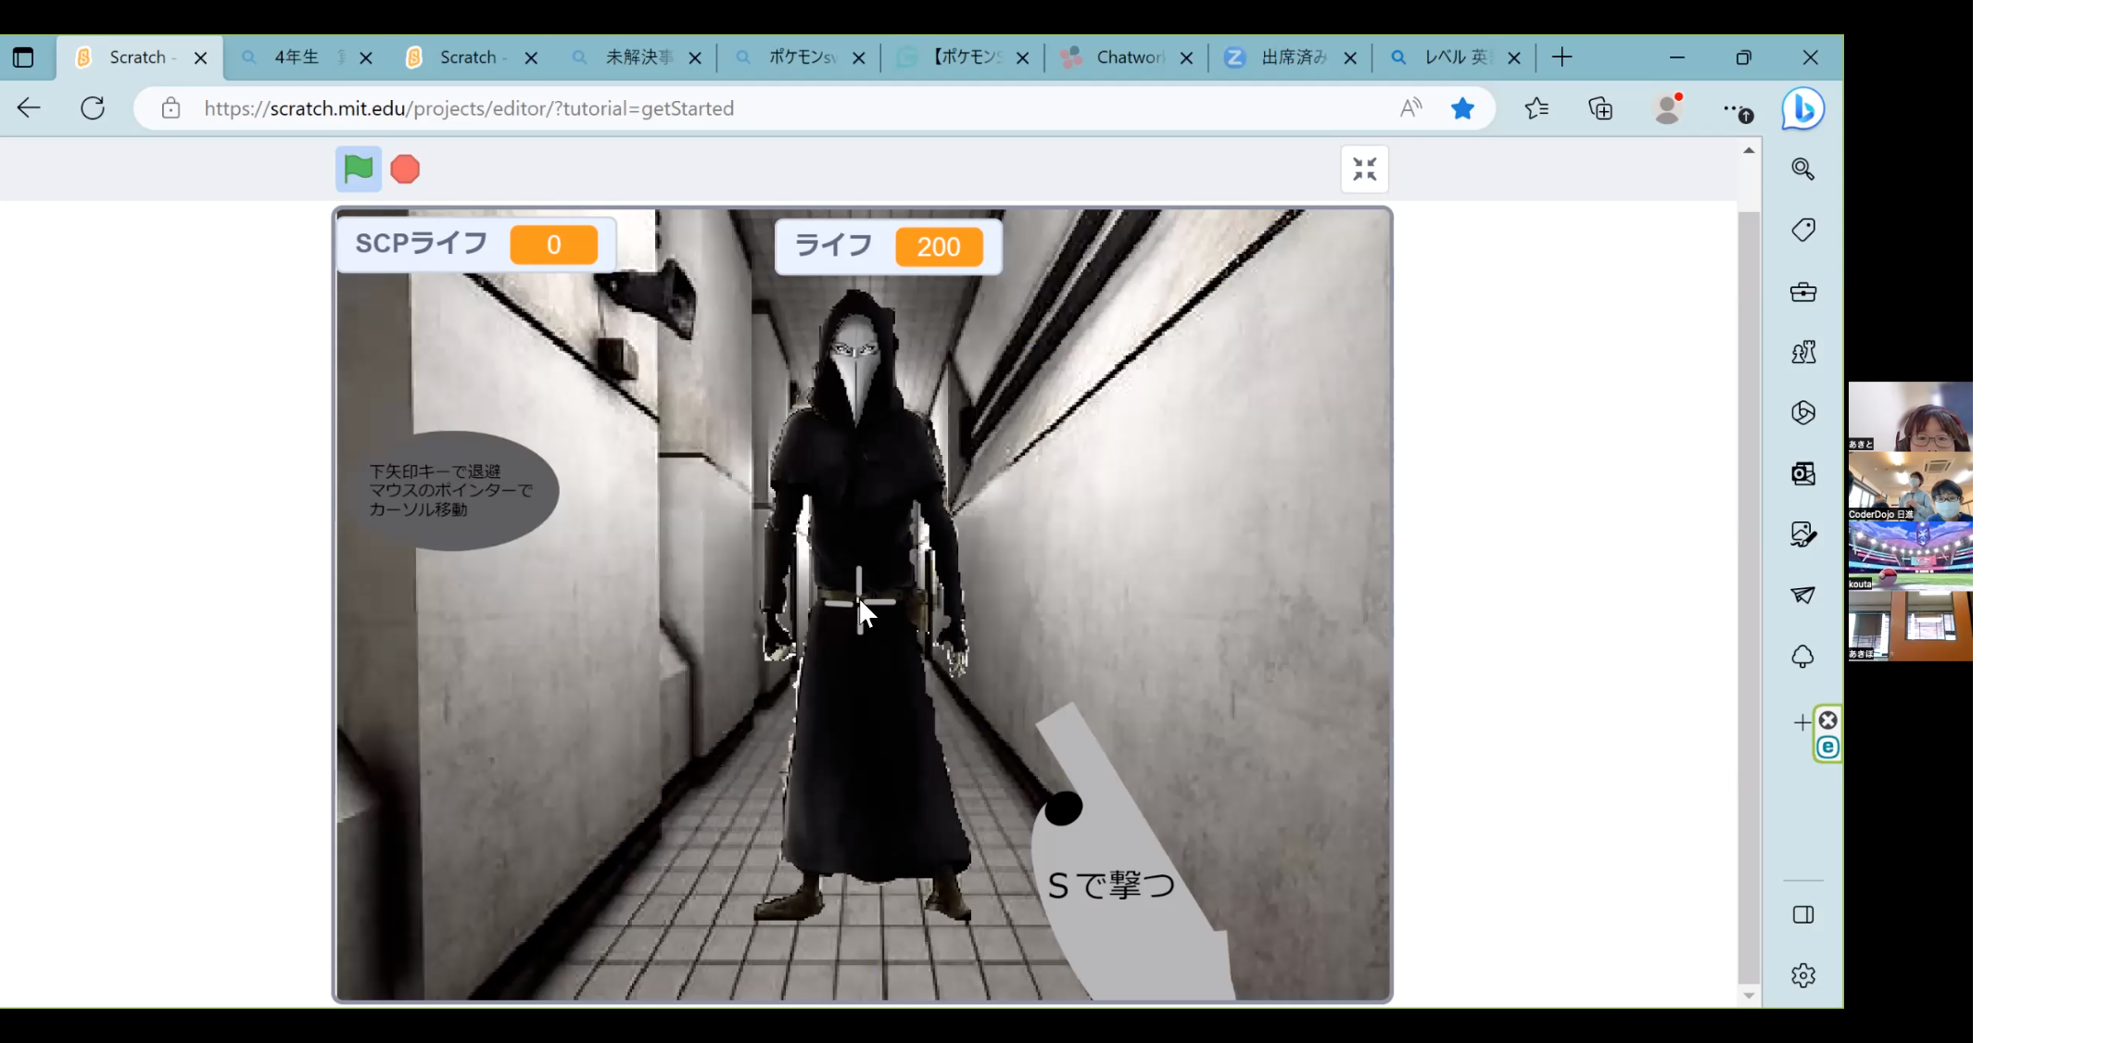
Task: Click the ライフ variable monitor showing 200
Action: point(888,246)
